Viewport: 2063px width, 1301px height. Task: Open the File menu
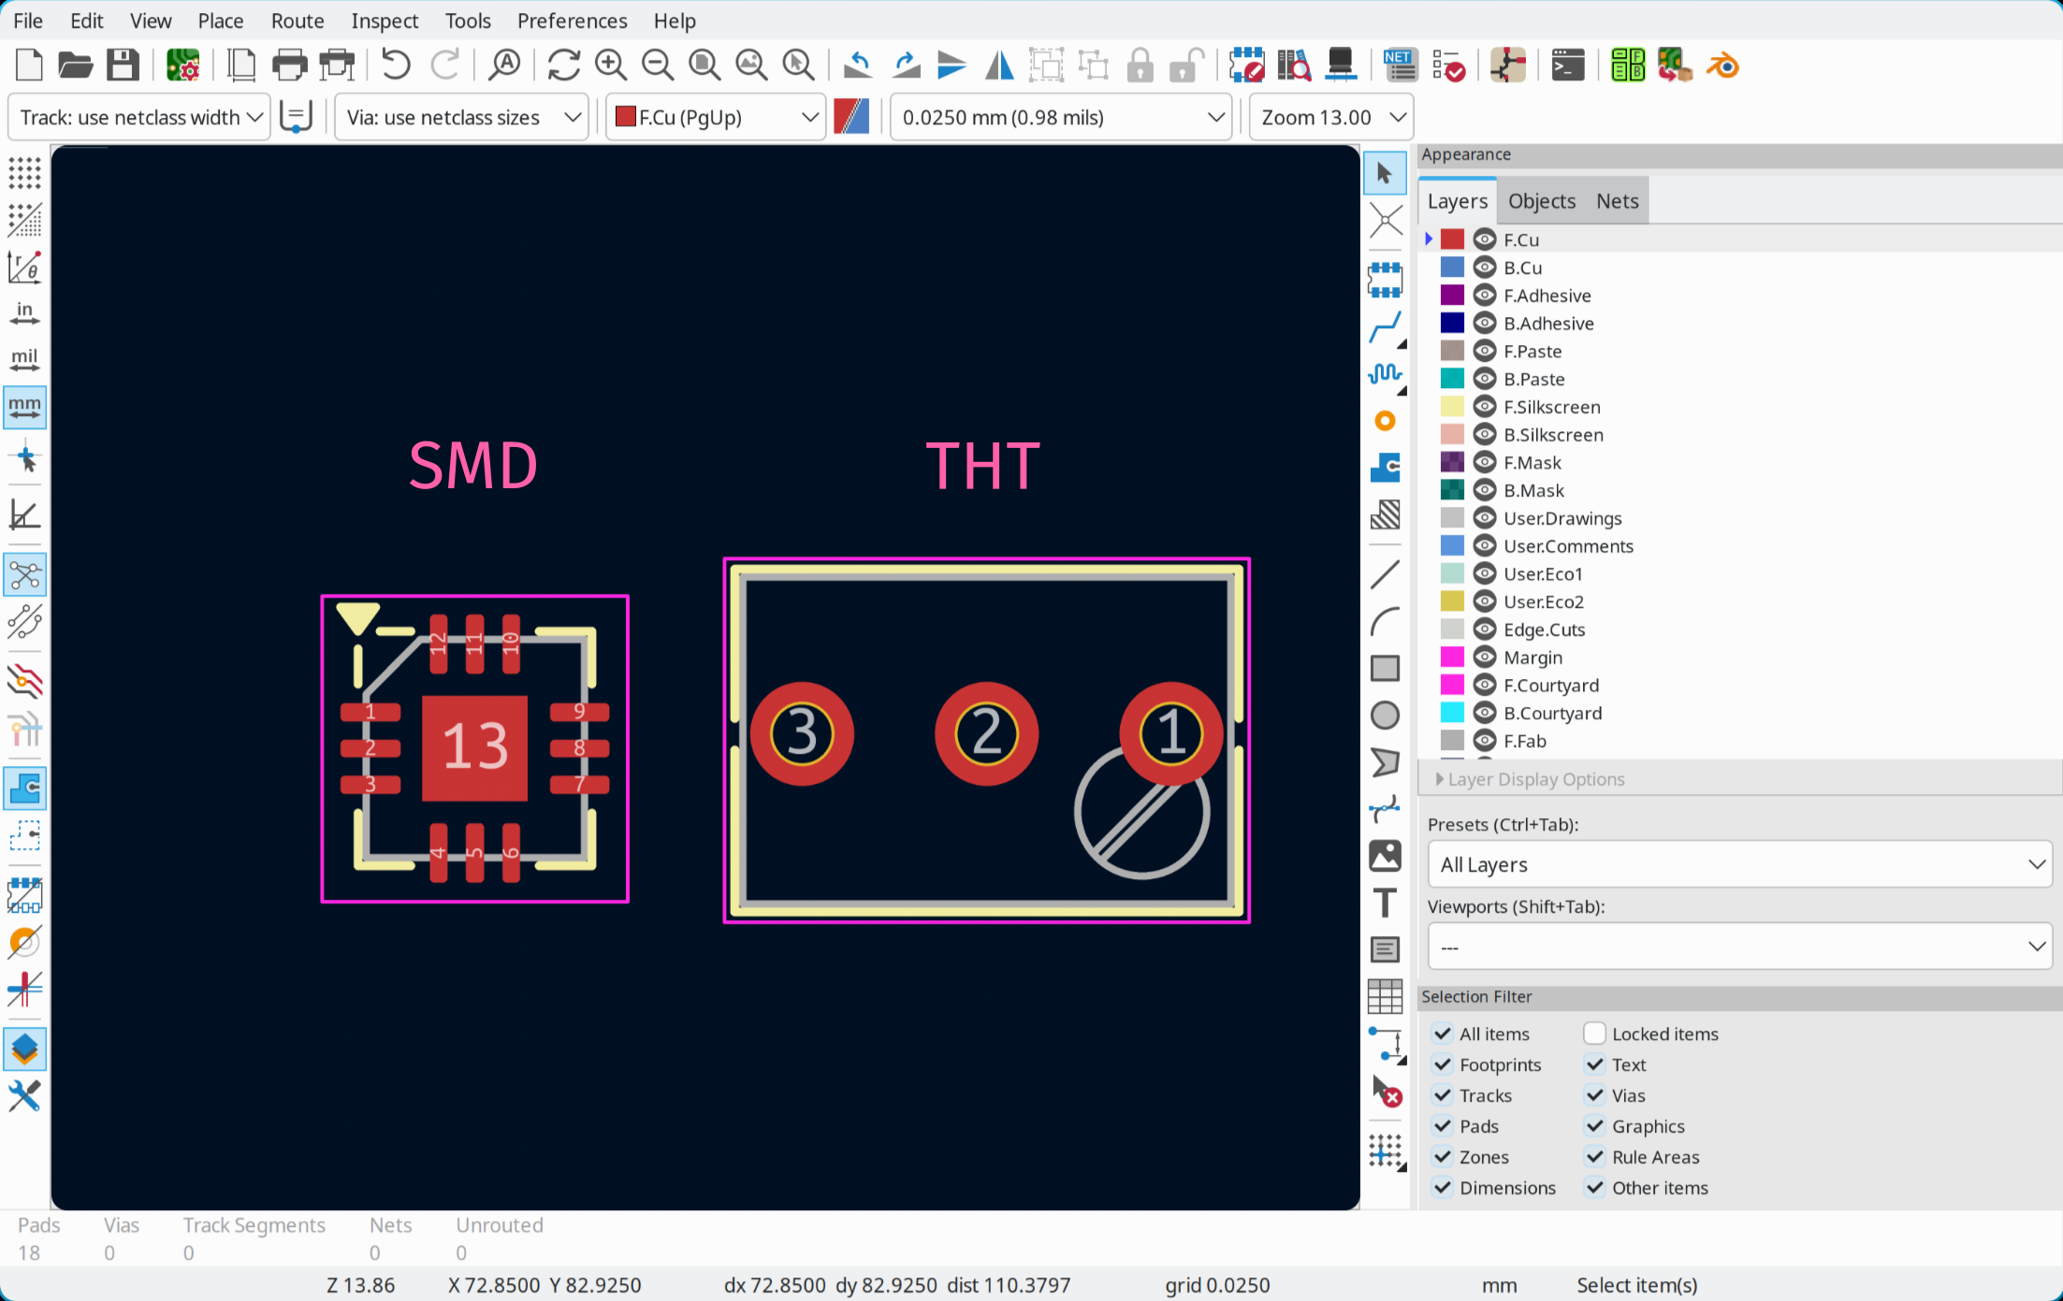pyautogui.click(x=28, y=21)
